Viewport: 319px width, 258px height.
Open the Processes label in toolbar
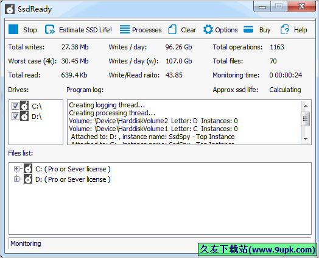(x=147, y=30)
